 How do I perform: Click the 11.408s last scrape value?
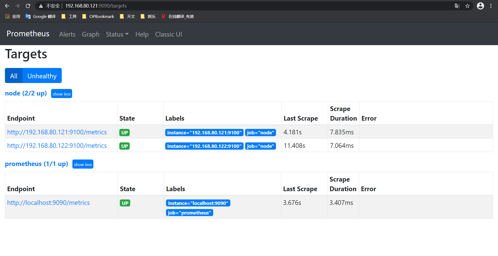(294, 146)
